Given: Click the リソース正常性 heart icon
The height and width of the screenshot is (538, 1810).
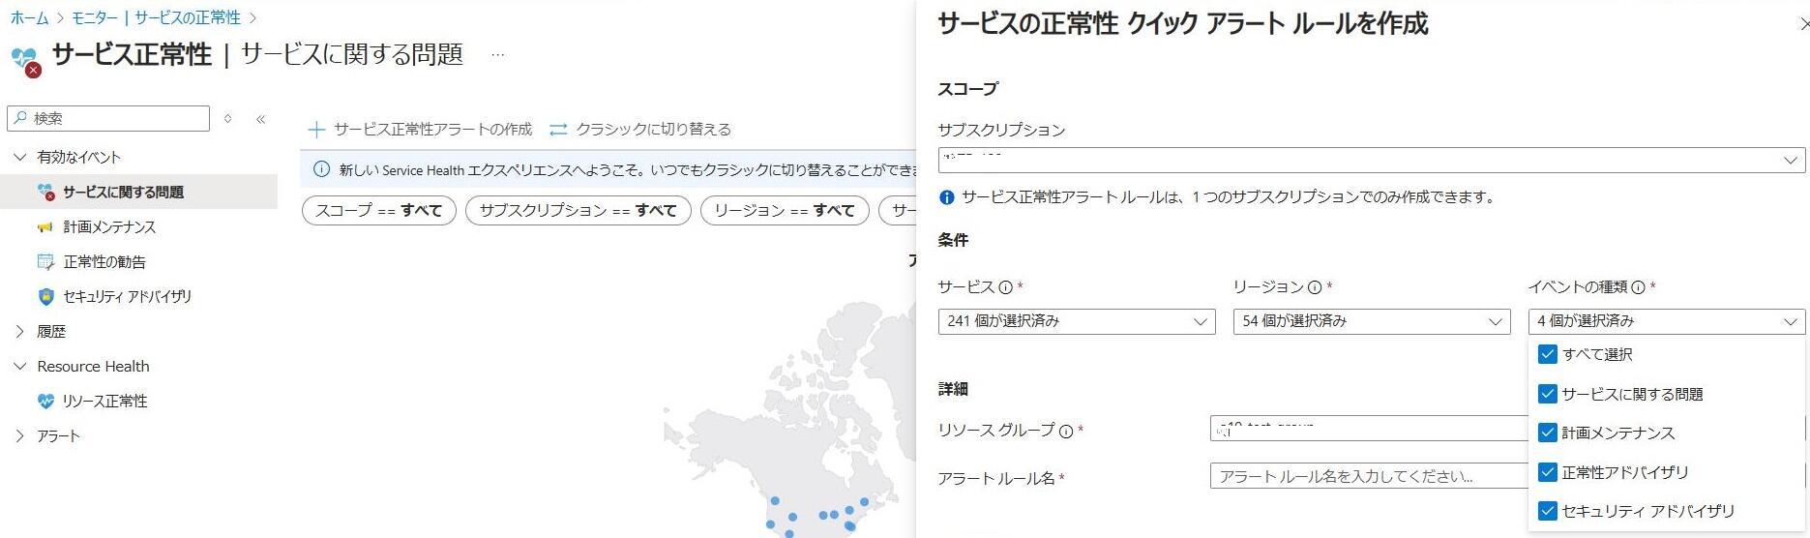Looking at the screenshot, I should pos(45,402).
